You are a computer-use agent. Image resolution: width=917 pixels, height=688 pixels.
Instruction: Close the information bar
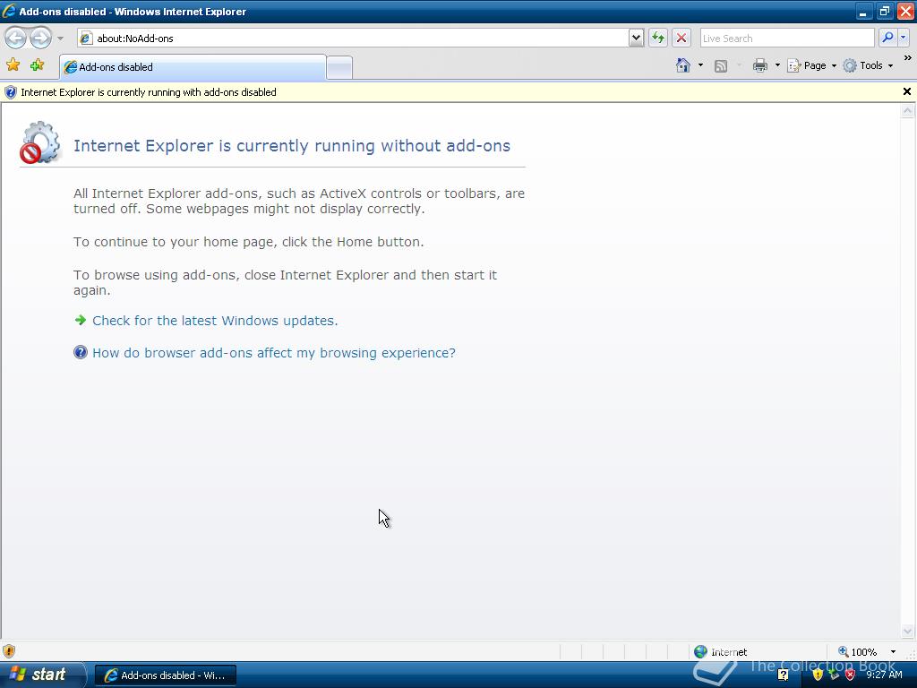907,92
